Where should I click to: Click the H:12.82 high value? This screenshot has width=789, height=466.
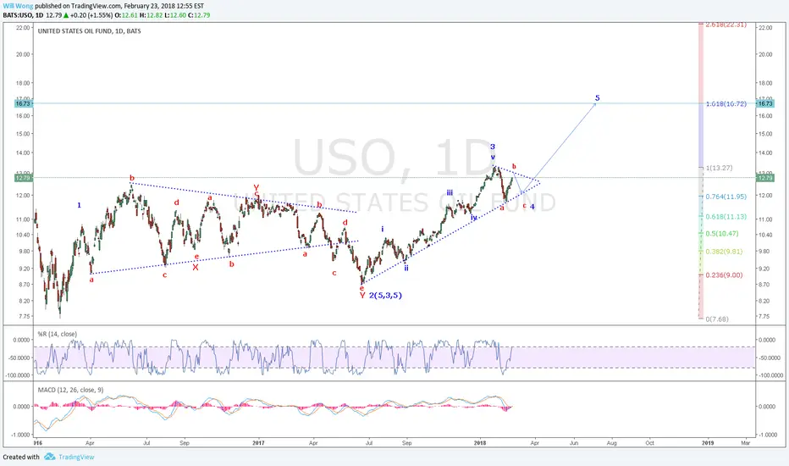point(151,15)
